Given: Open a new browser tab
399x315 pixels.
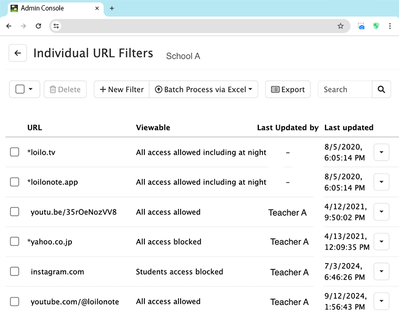Looking at the screenshot, I should click(112, 8).
